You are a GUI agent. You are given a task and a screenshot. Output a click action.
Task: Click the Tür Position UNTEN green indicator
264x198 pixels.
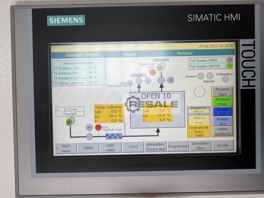click(x=229, y=66)
